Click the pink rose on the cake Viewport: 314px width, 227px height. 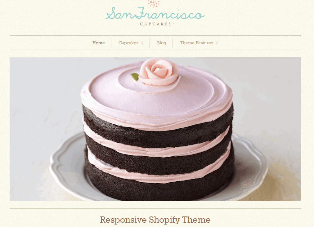(x=159, y=72)
